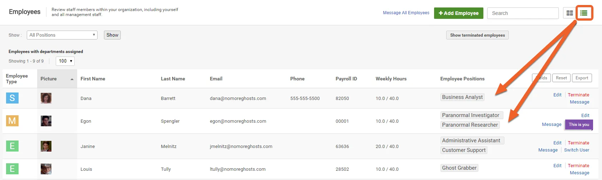Click Dana's S employee type badge

[12, 98]
